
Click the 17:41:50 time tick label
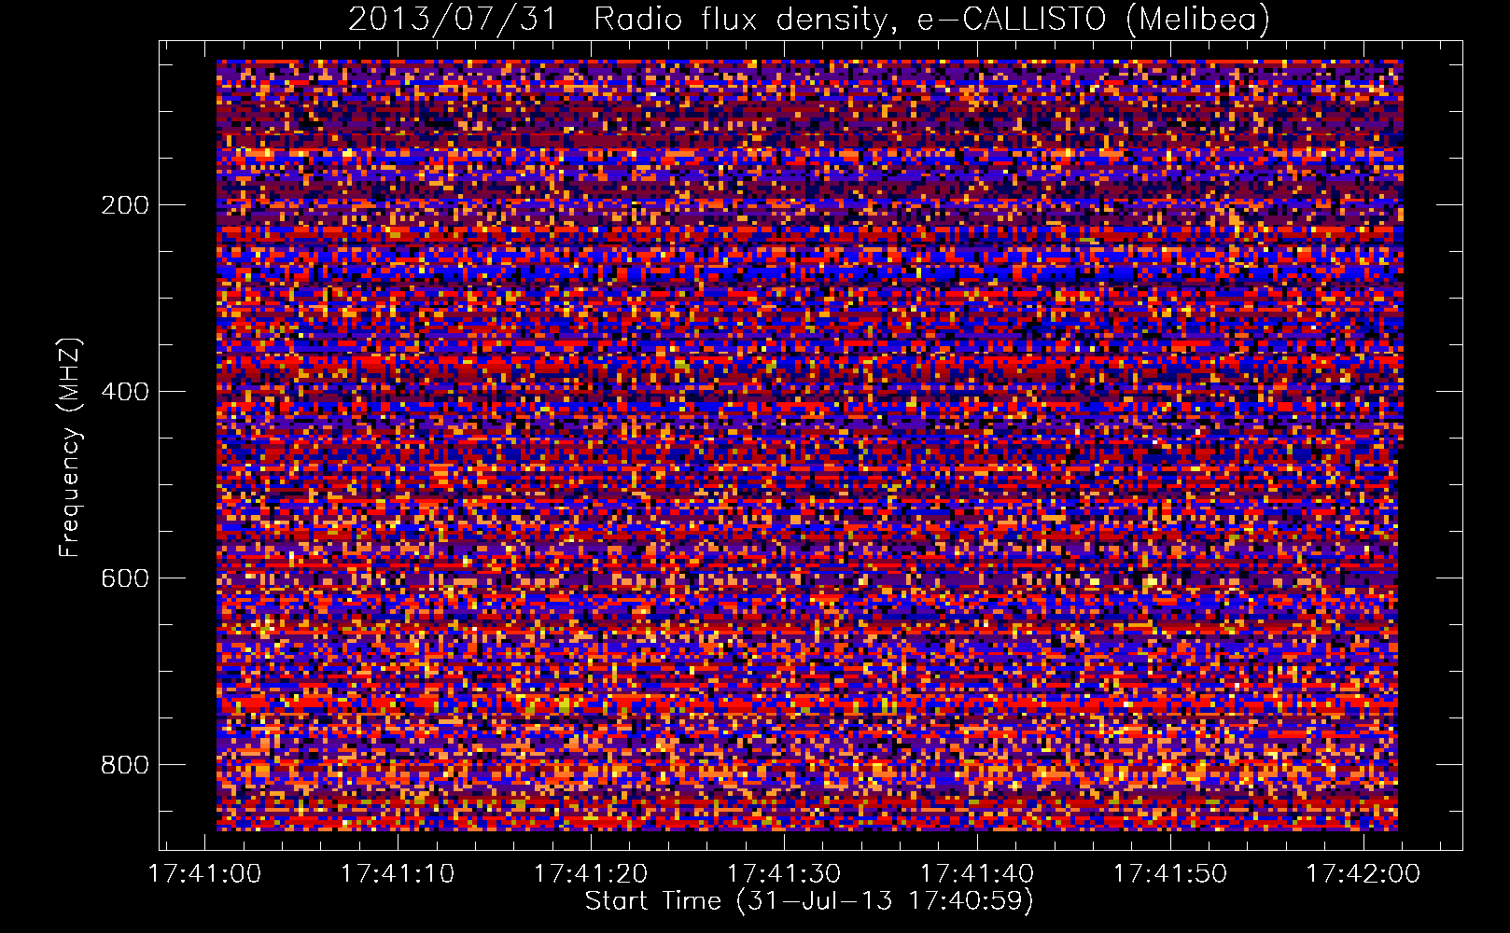[x=1170, y=873]
